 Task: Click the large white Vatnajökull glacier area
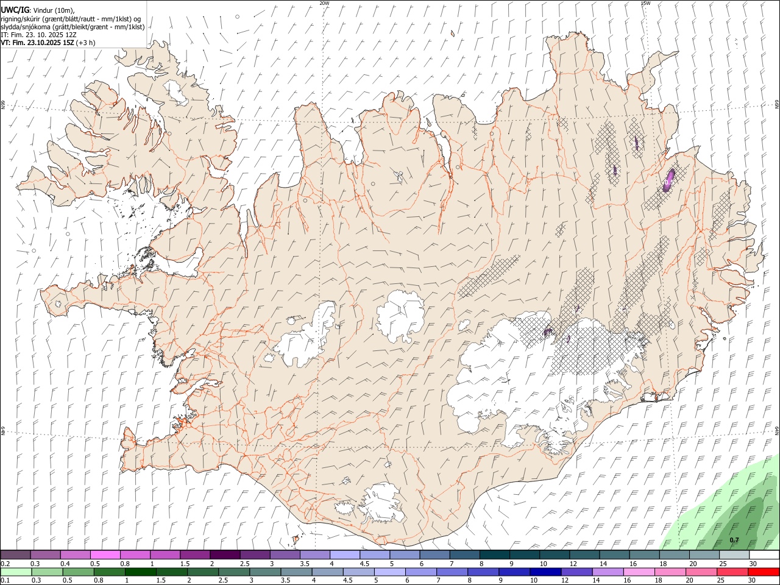tap(524, 378)
